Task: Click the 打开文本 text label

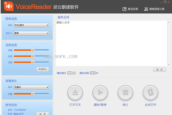Action: pyautogui.click(x=75, y=105)
